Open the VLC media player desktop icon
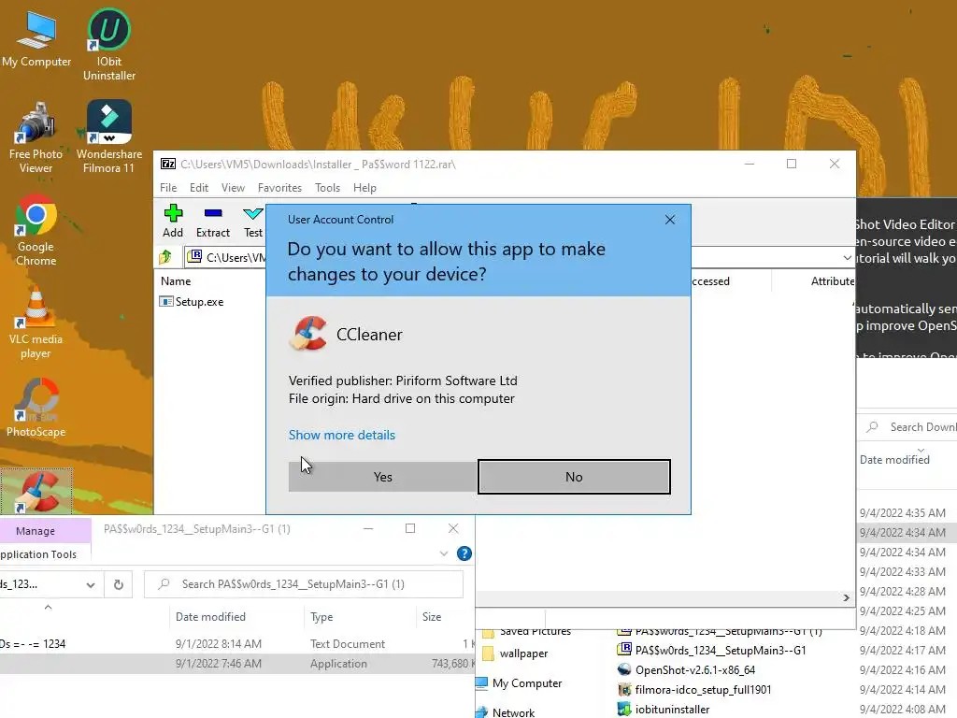Viewport: 957px width, 718px height. tap(36, 323)
